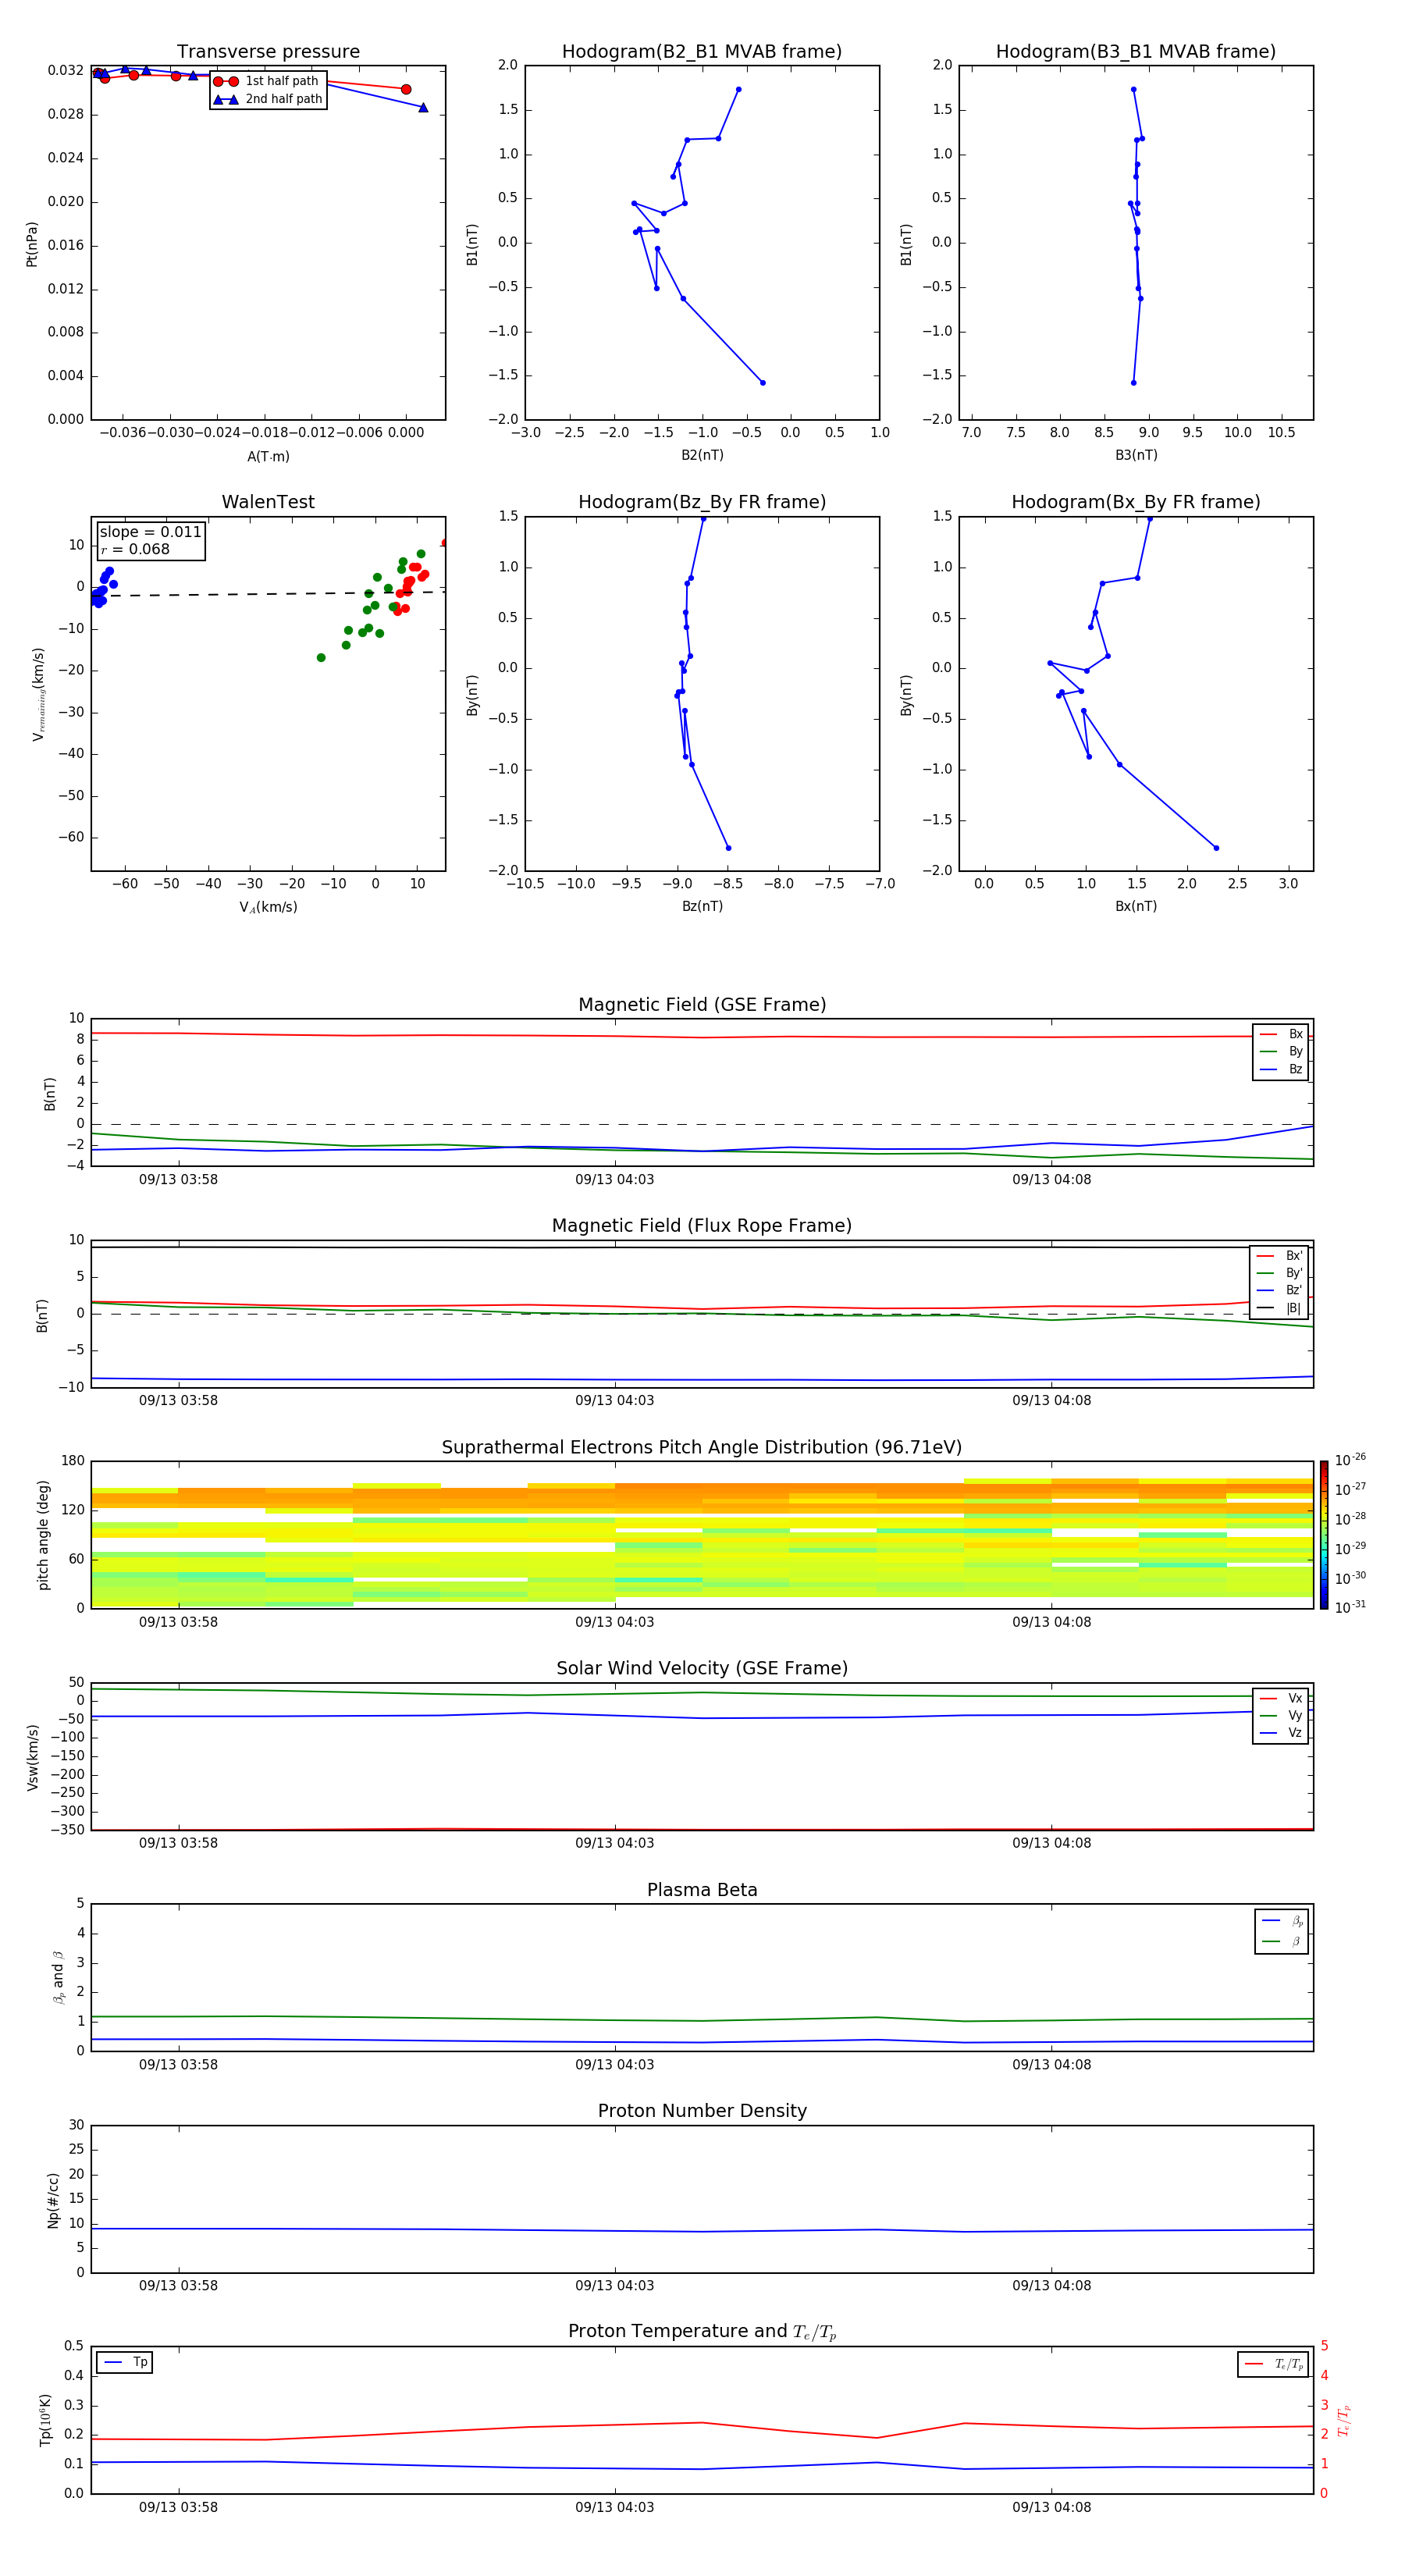Select the "Hodogram(Bx_By FR frame)" title
1405x2576 pixels.
click(x=1136, y=502)
